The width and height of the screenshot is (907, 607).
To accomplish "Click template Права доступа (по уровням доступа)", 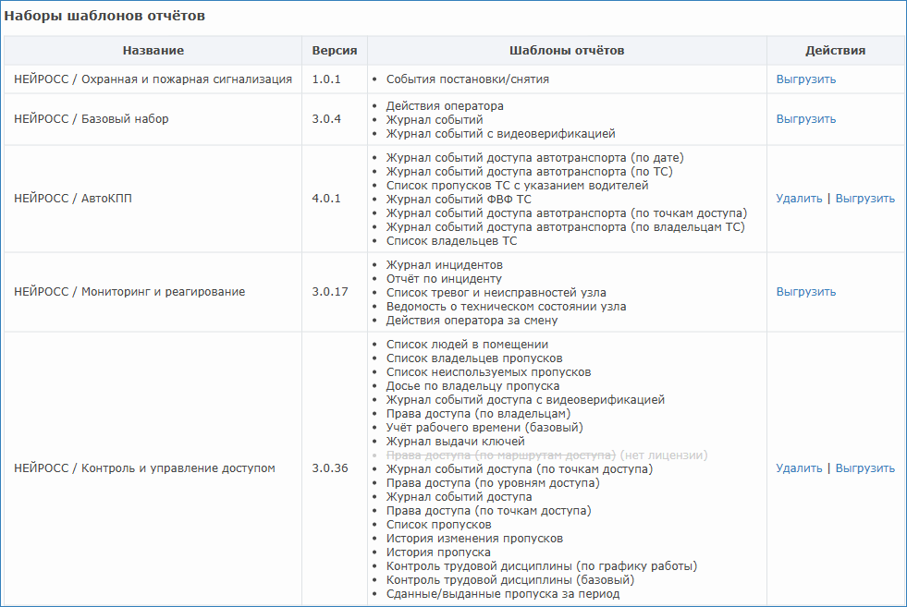I will (x=493, y=483).
